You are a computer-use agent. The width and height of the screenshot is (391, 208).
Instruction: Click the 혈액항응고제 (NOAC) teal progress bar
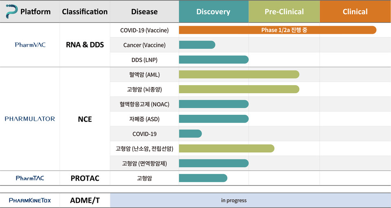(214, 104)
